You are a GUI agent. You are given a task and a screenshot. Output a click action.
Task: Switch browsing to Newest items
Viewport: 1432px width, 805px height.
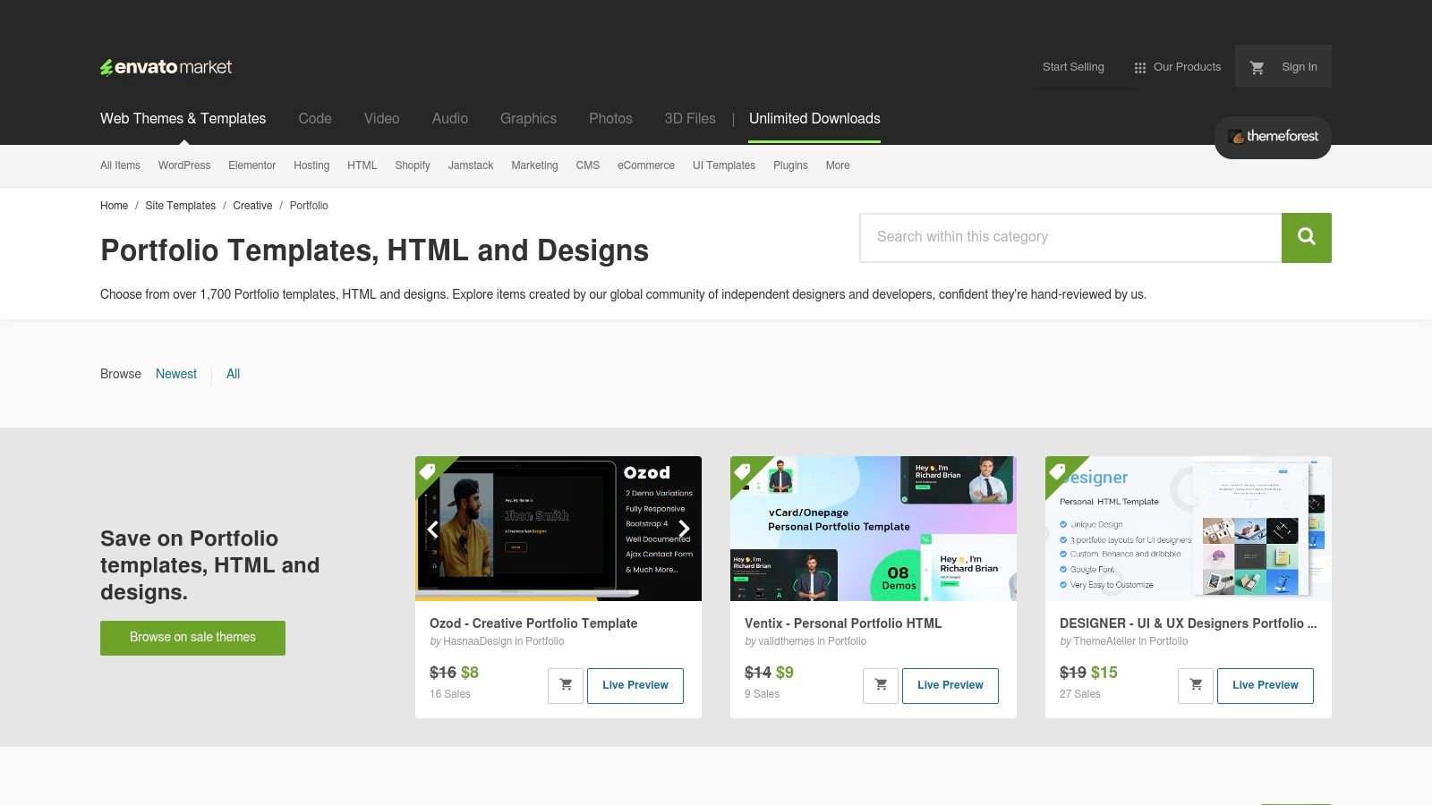click(x=175, y=374)
